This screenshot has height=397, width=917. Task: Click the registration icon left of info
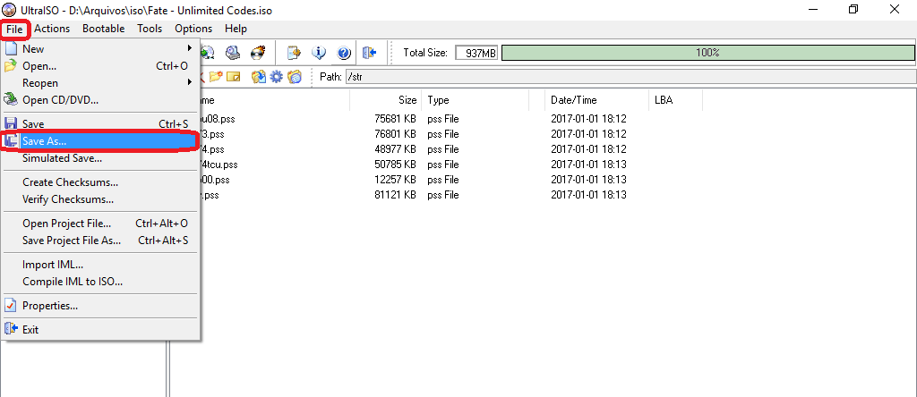[x=293, y=53]
